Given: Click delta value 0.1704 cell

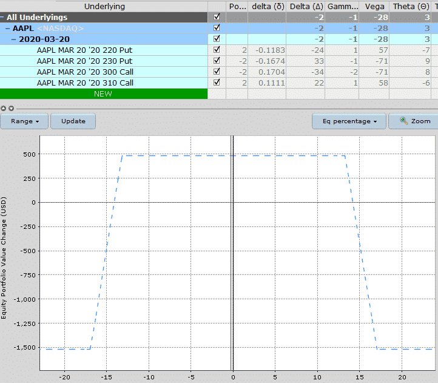Looking at the screenshot, I should click(x=267, y=72).
